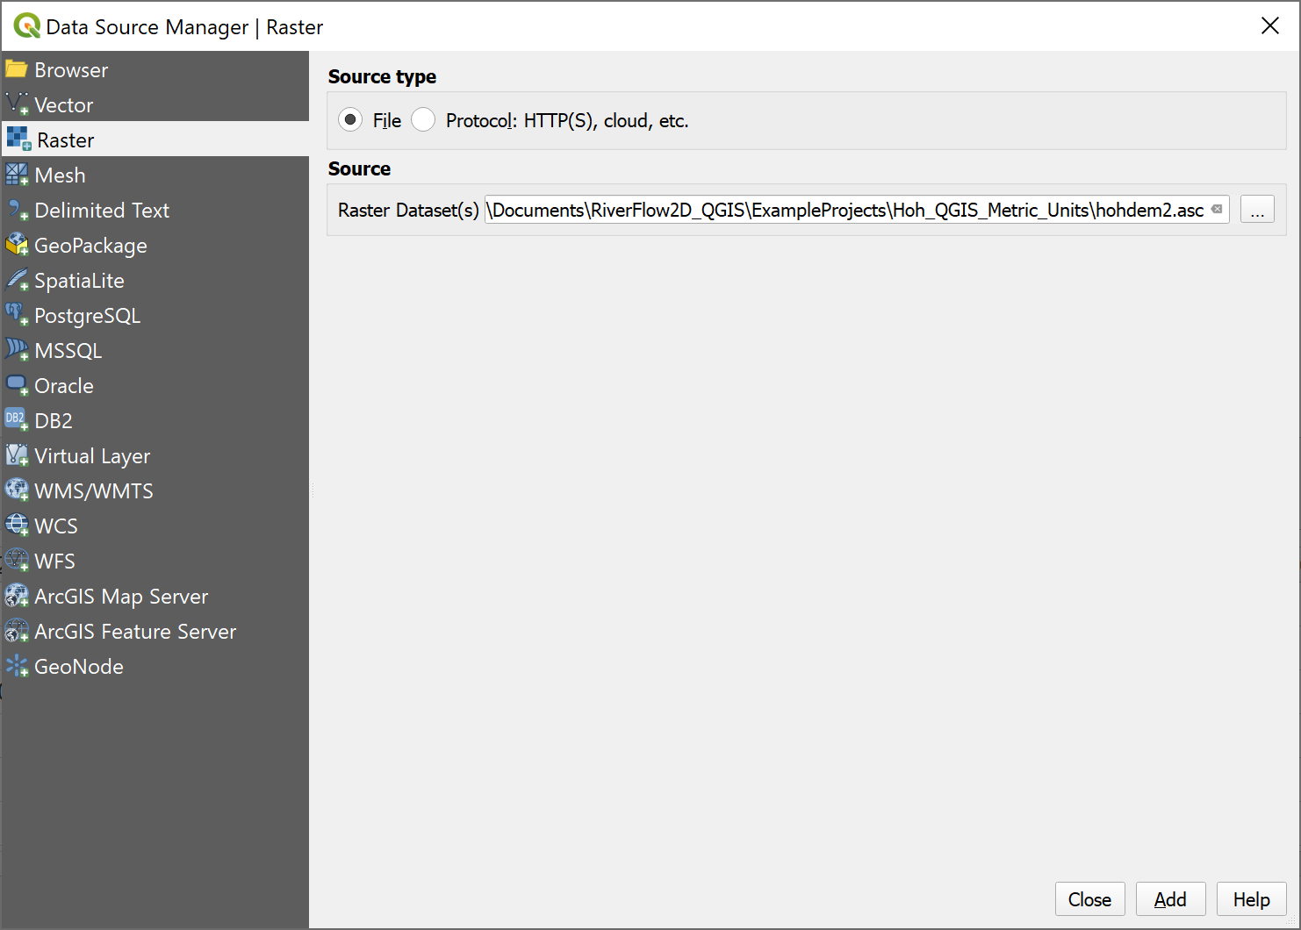Click the Help button

point(1251,899)
